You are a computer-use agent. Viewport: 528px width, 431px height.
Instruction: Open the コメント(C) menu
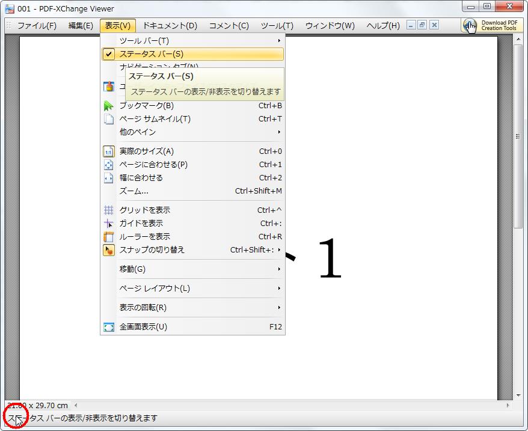pos(229,26)
